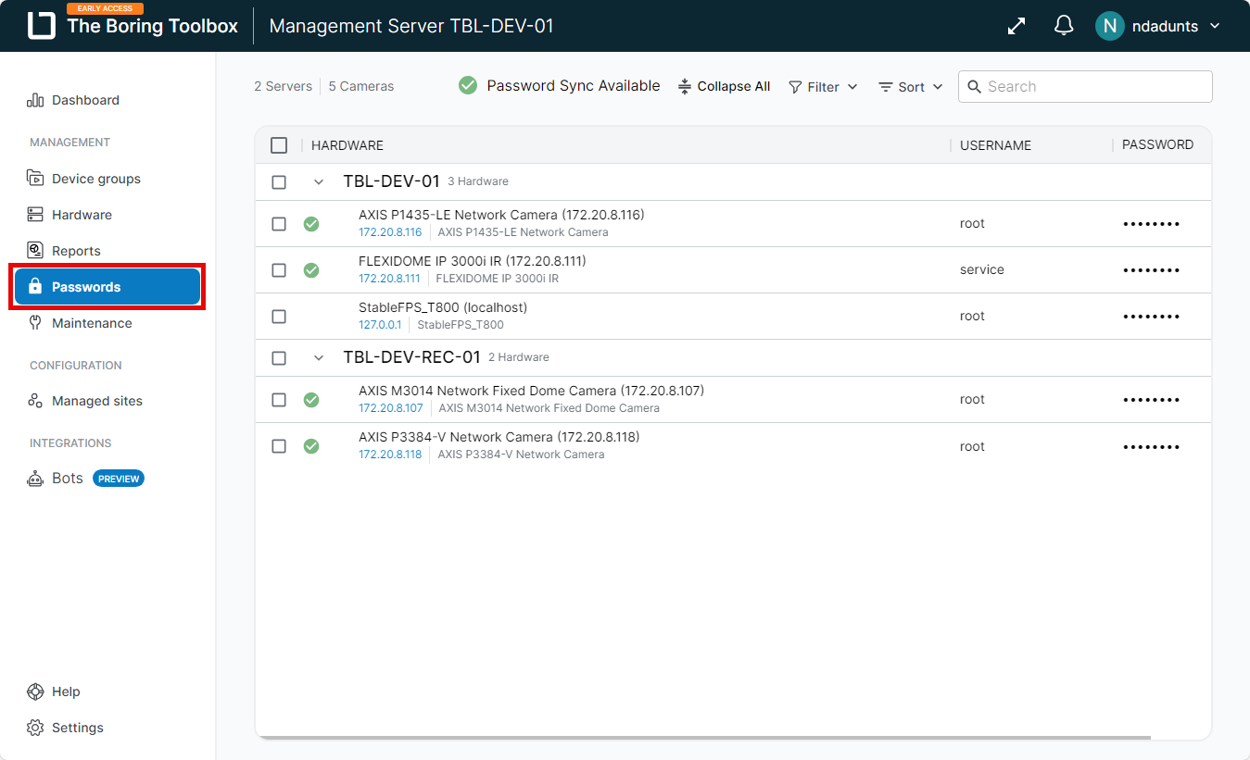Click the Help lifebuoy icon

tap(35, 691)
